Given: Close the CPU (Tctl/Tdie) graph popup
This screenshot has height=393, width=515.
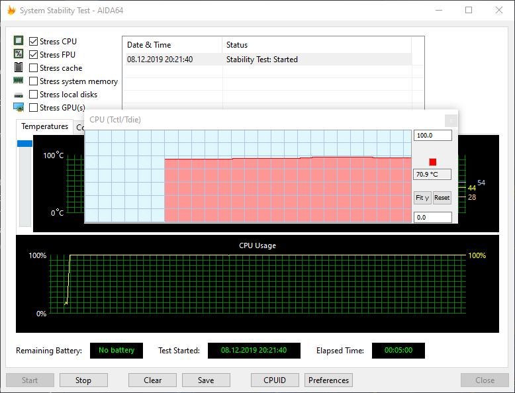Looking at the screenshot, I should (x=451, y=120).
